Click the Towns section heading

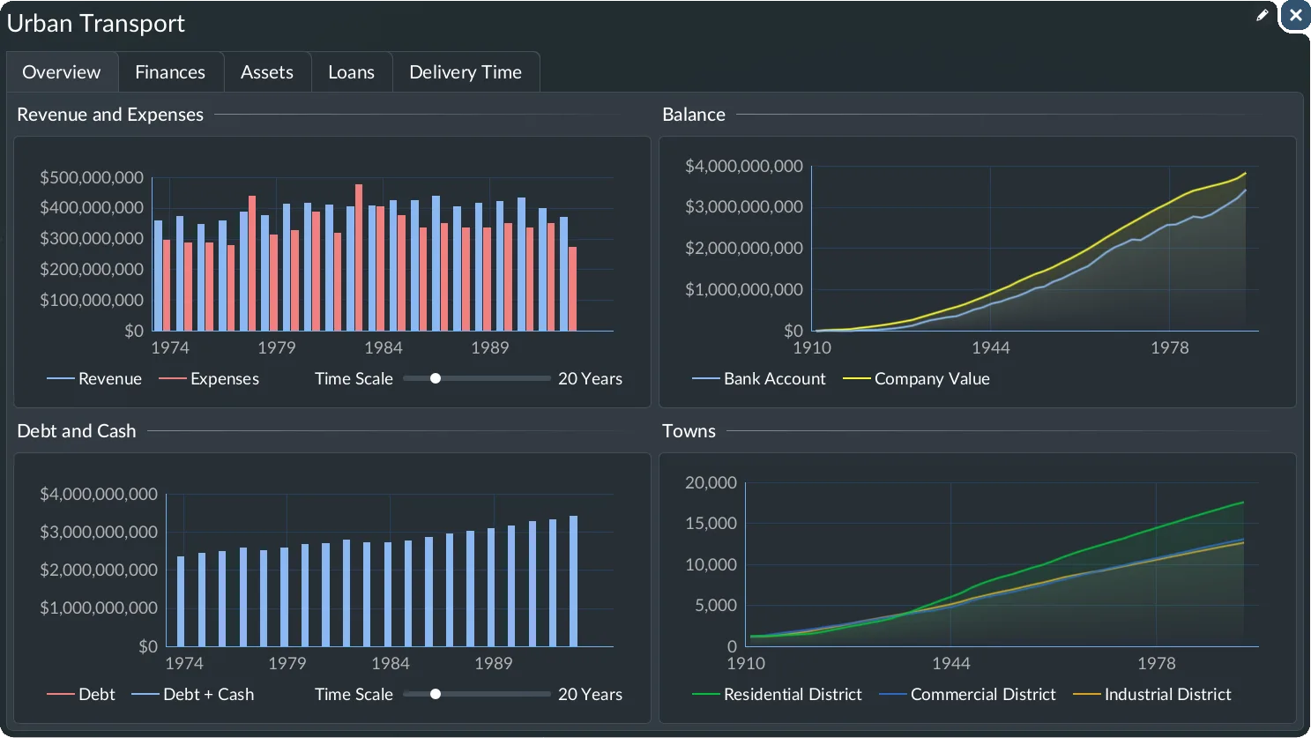(x=689, y=431)
